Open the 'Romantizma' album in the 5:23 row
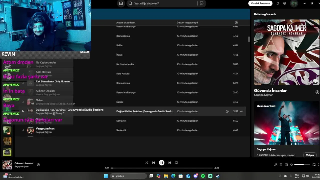320x180 pixels. coord(123,83)
